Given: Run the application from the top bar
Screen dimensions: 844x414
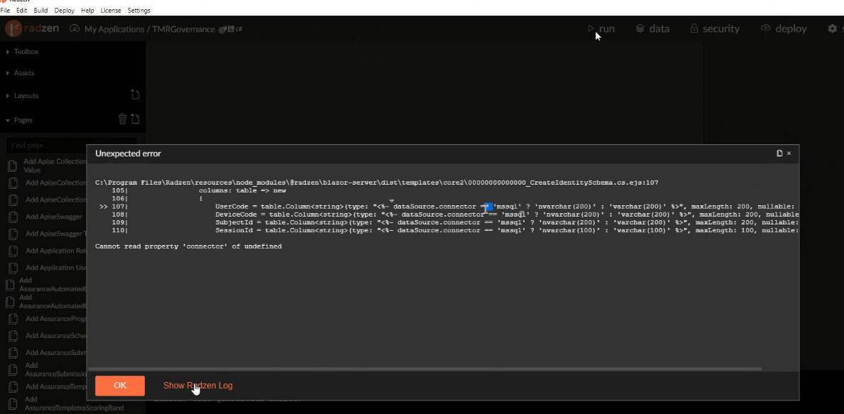Looking at the screenshot, I should (601, 28).
